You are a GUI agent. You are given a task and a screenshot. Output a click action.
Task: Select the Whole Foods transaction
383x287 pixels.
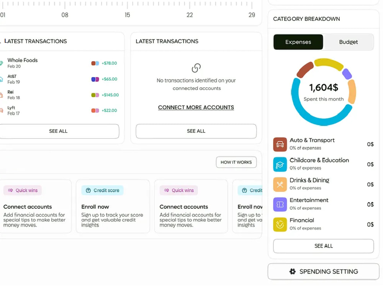coord(59,63)
